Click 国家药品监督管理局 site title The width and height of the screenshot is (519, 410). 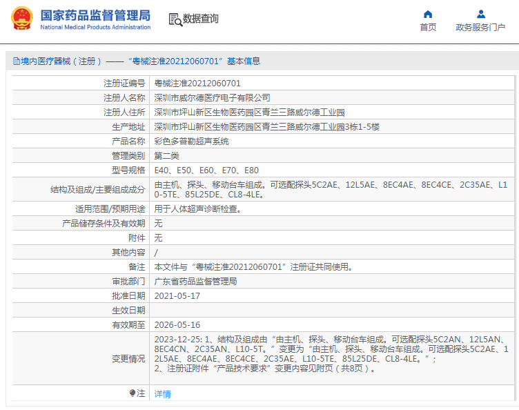click(95, 15)
